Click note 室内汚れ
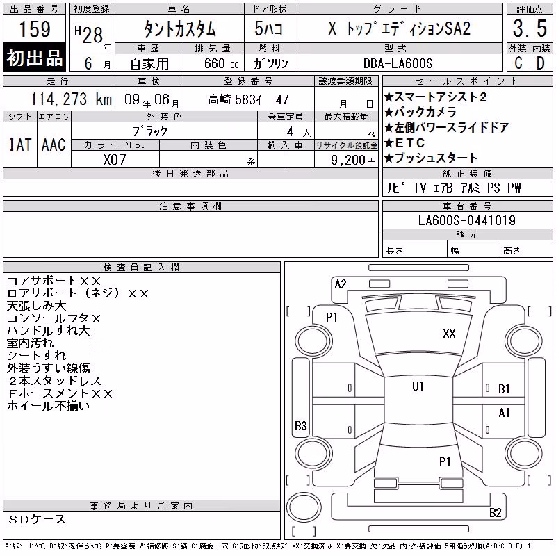The image size is (556, 556). 31,343
